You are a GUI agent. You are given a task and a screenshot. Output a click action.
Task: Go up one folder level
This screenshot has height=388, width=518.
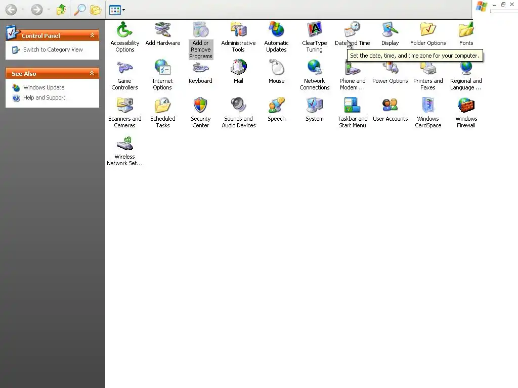(x=61, y=10)
